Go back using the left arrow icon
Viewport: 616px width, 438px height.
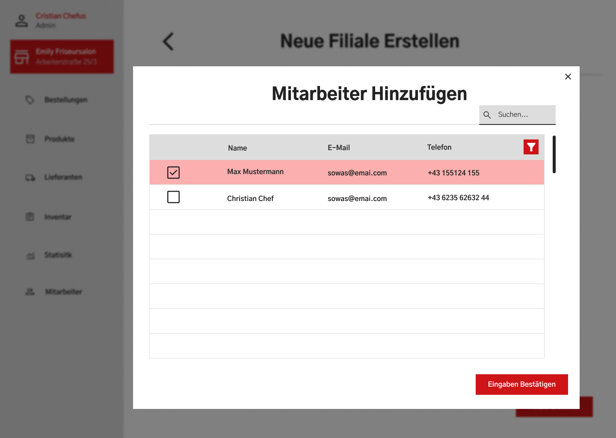coord(169,41)
